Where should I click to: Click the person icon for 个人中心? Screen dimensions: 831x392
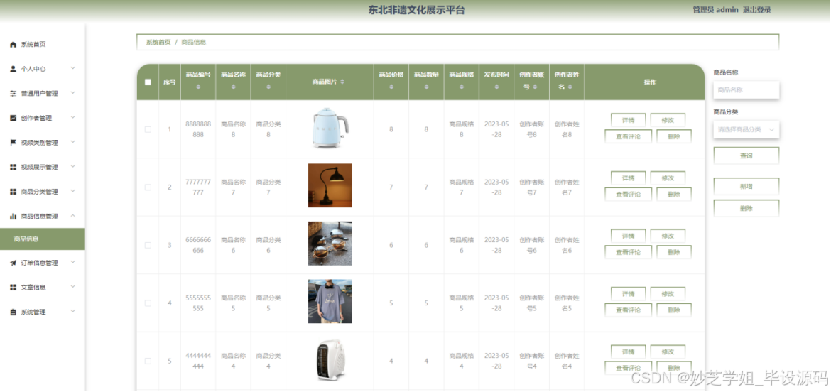tap(13, 69)
